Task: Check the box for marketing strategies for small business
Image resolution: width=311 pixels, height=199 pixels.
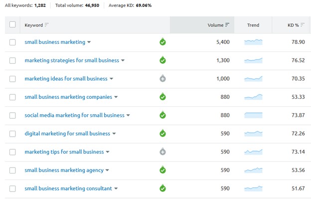Action: click(12, 60)
